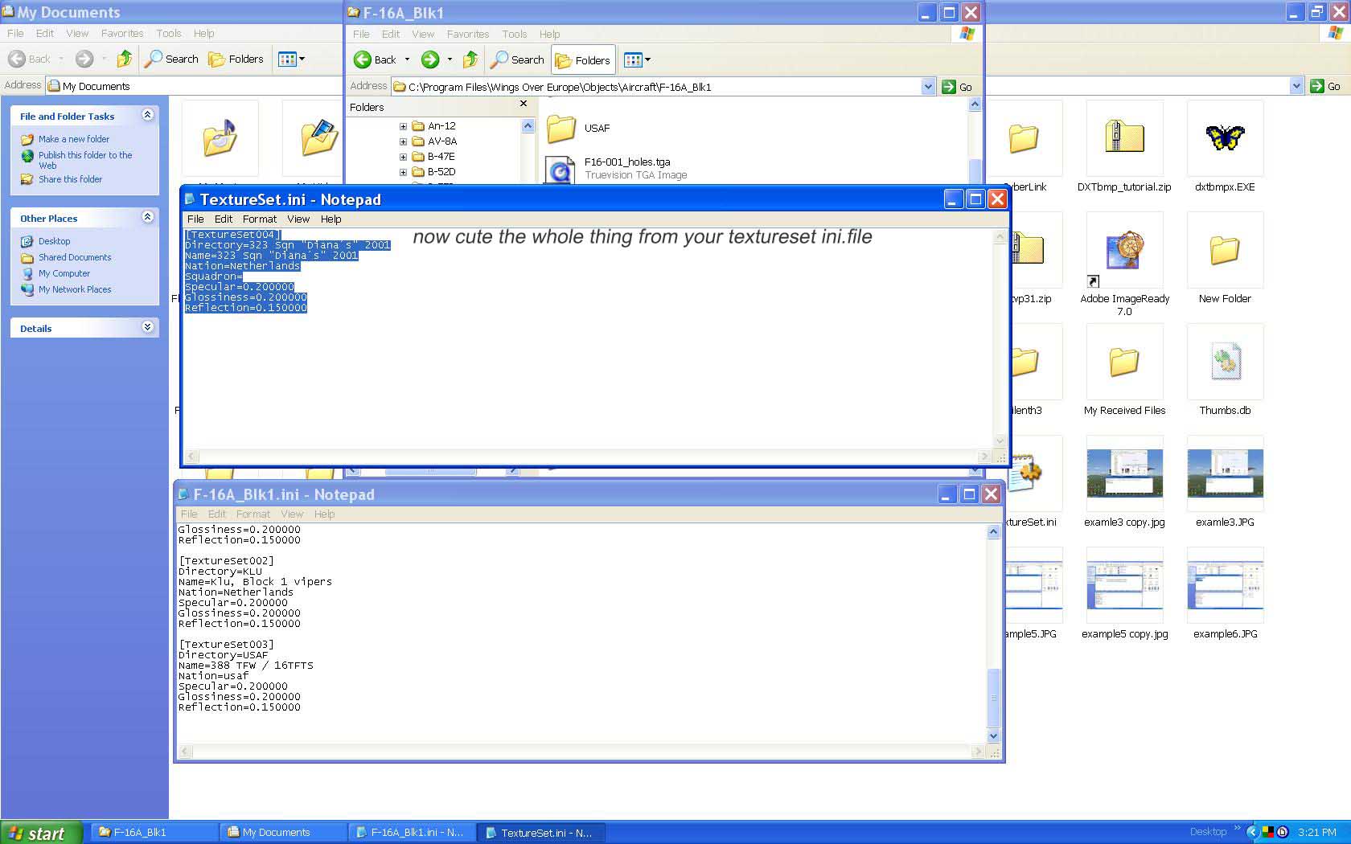Screen dimensions: 1351x844
Task: Open Views dropdown in F-16A_Blk1 toolbar
Action: (637, 59)
